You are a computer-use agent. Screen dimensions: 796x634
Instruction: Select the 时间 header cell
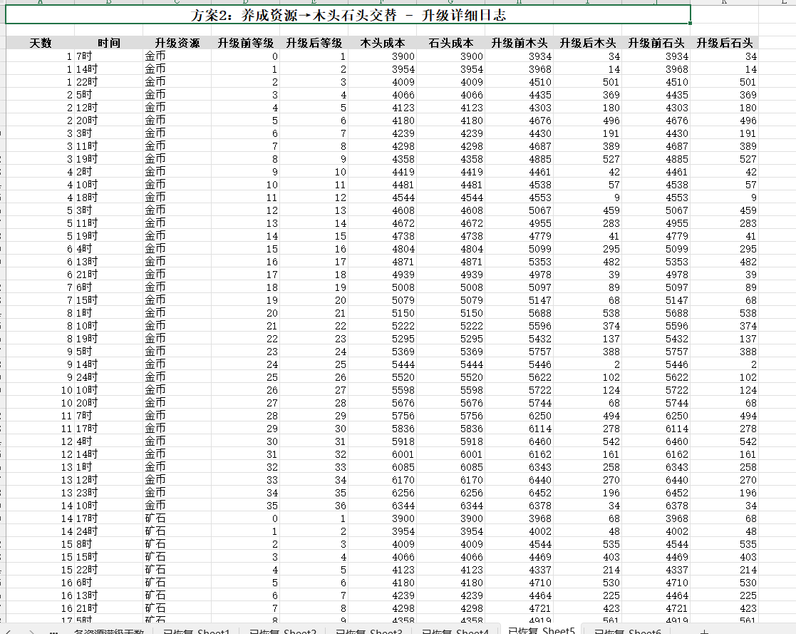tap(108, 44)
